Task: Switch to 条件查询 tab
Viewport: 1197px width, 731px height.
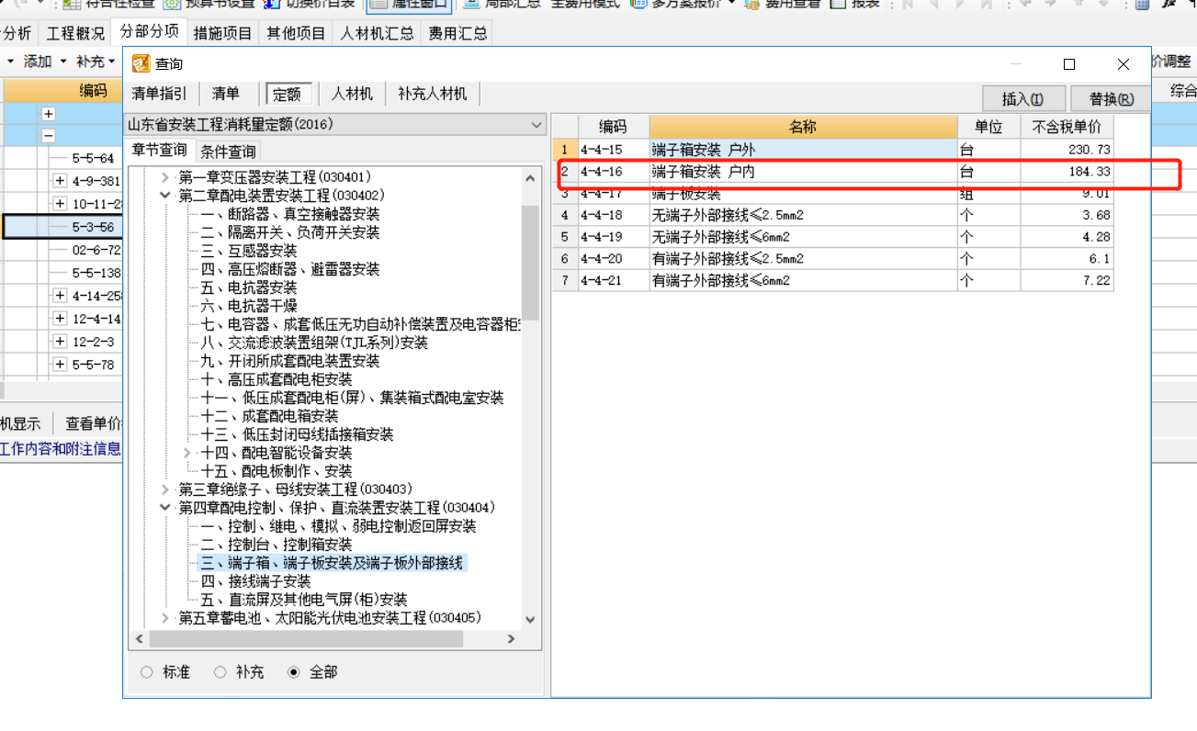Action: coord(229,152)
